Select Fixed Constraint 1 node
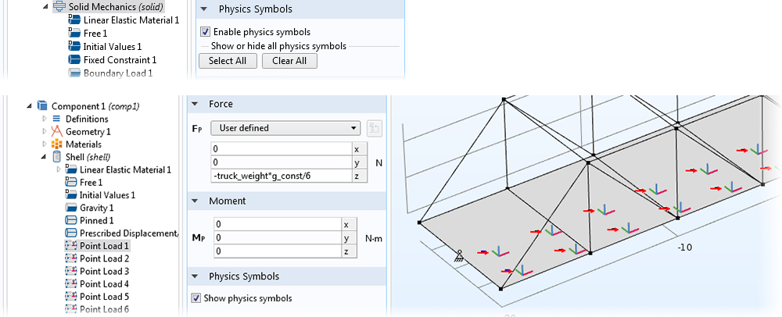782x317 pixels. (x=120, y=59)
